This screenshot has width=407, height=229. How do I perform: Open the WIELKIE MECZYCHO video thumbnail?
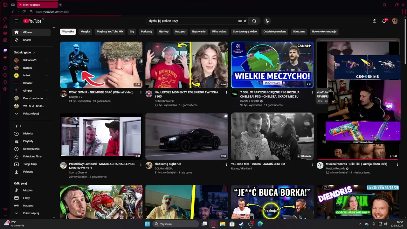[272, 65]
